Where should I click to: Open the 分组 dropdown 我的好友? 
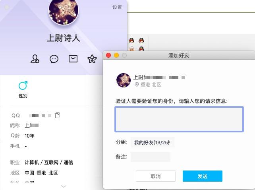[x=153, y=142]
